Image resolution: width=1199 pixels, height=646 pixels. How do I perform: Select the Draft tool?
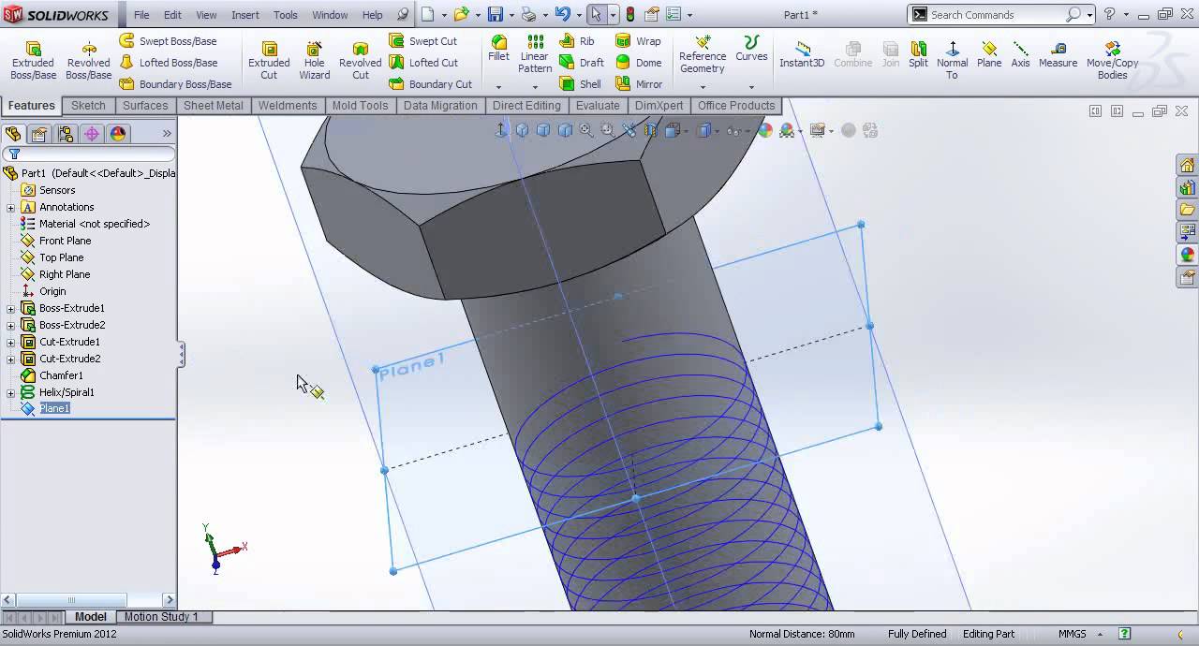(582, 63)
